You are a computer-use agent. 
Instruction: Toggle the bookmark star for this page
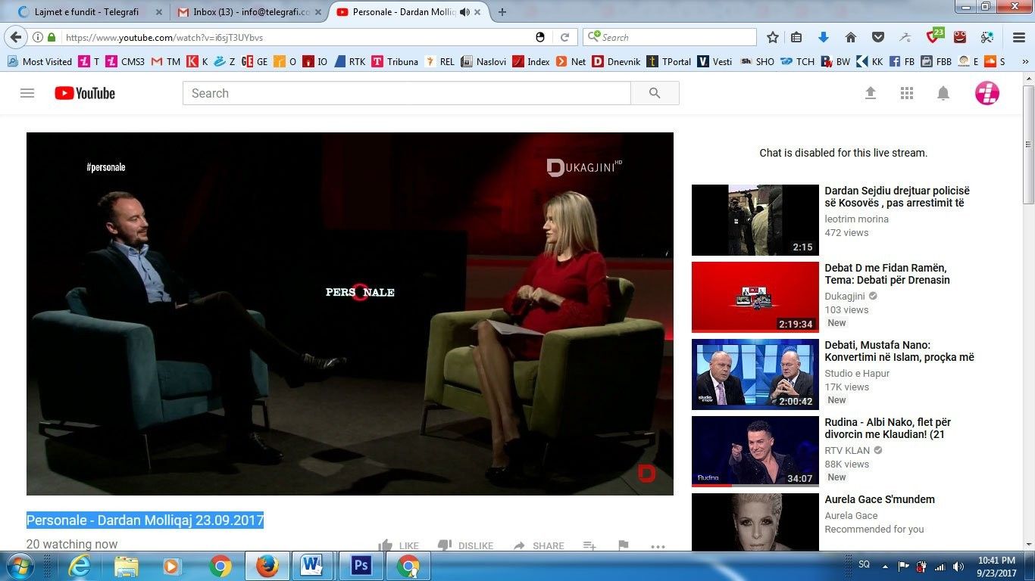(x=773, y=37)
